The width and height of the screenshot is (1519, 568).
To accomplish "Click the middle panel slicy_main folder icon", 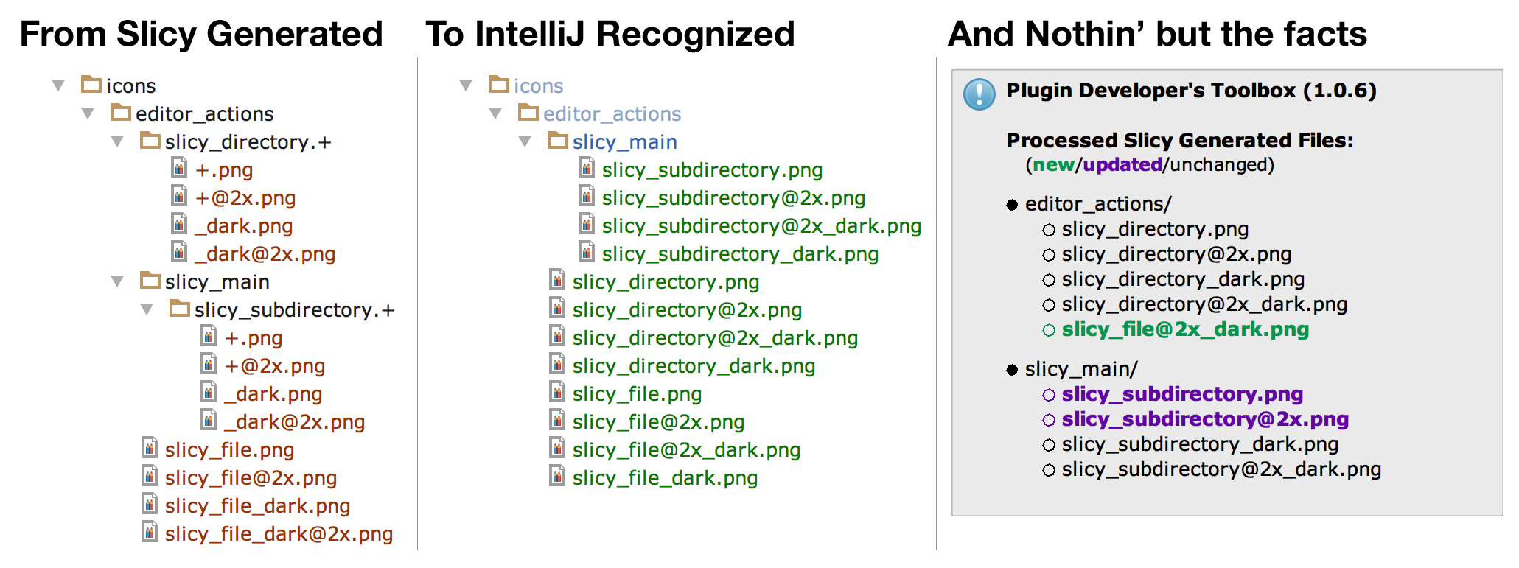I will 558,141.
